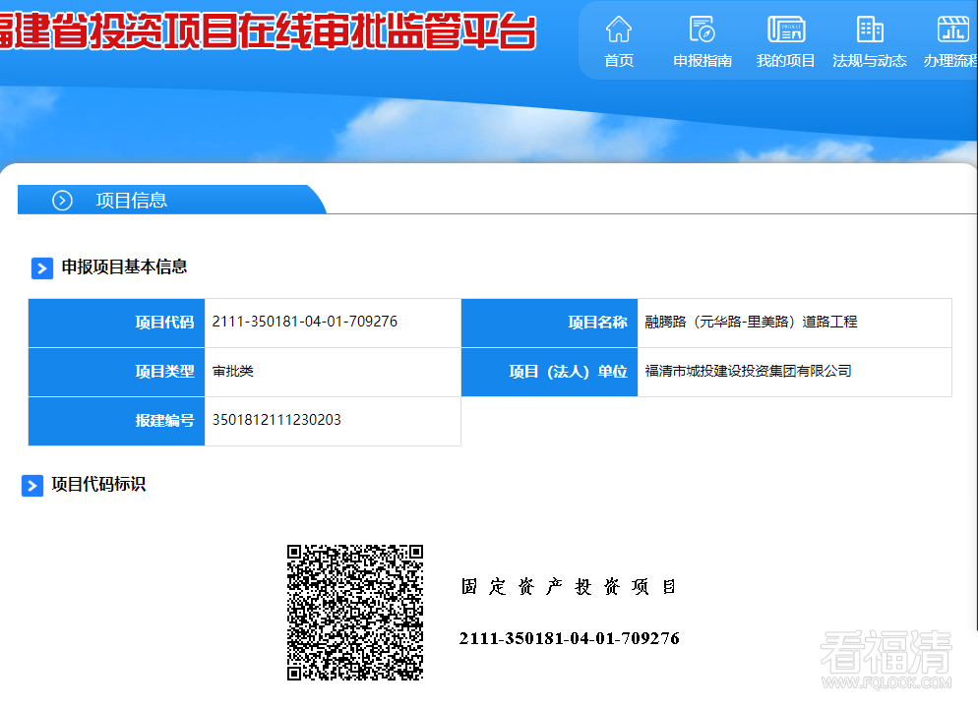Select the 项目信息 tab header
Screen dimensions: 978x709
132,201
